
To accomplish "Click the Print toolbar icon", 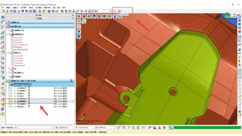I will click(x=19, y=11).
